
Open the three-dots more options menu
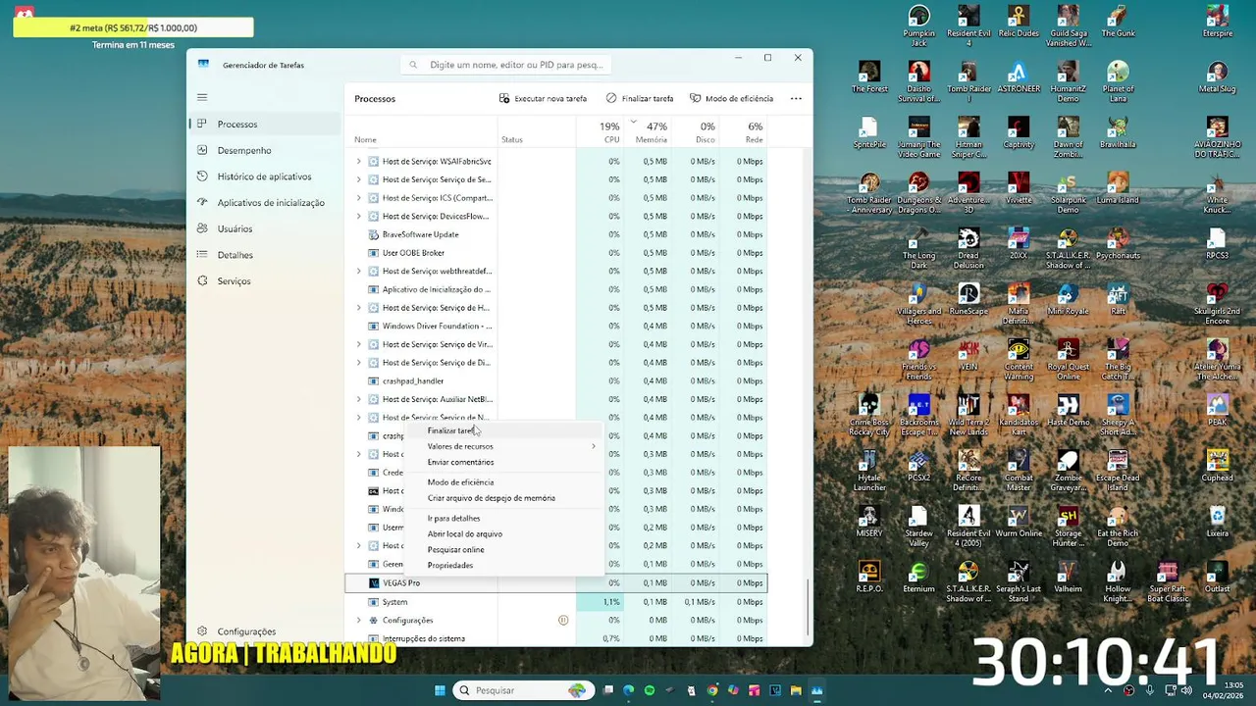click(x=796, y=98)
